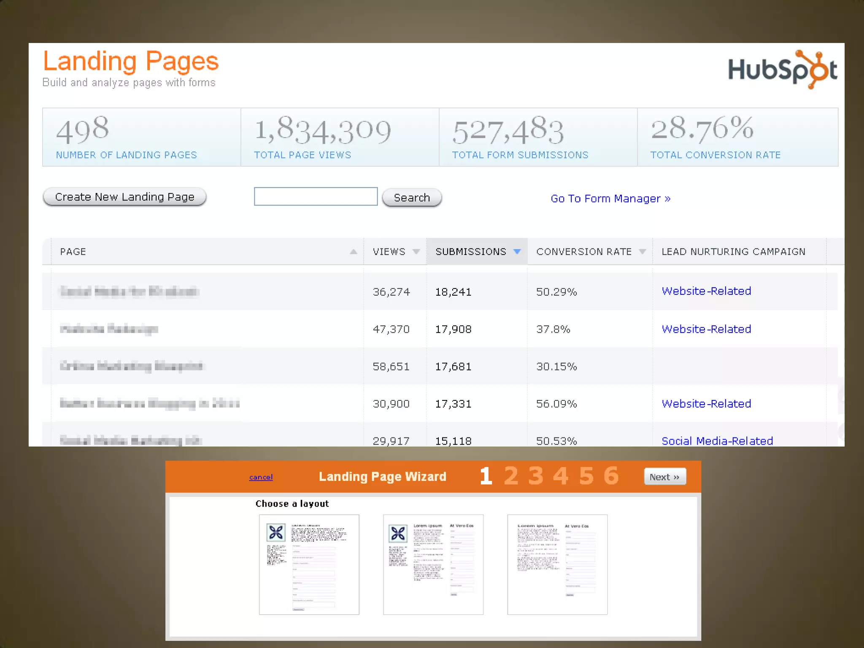This screenshot has width=864, height=648.
Task: Choose the third layout without logo
Action: pyautogui.click(x=557, y=564)
